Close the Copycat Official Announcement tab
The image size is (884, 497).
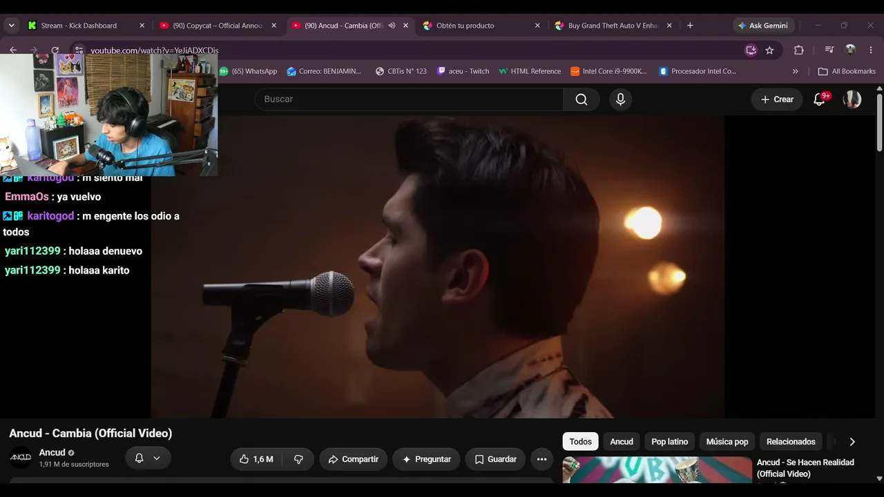click(x=273, y=26)
